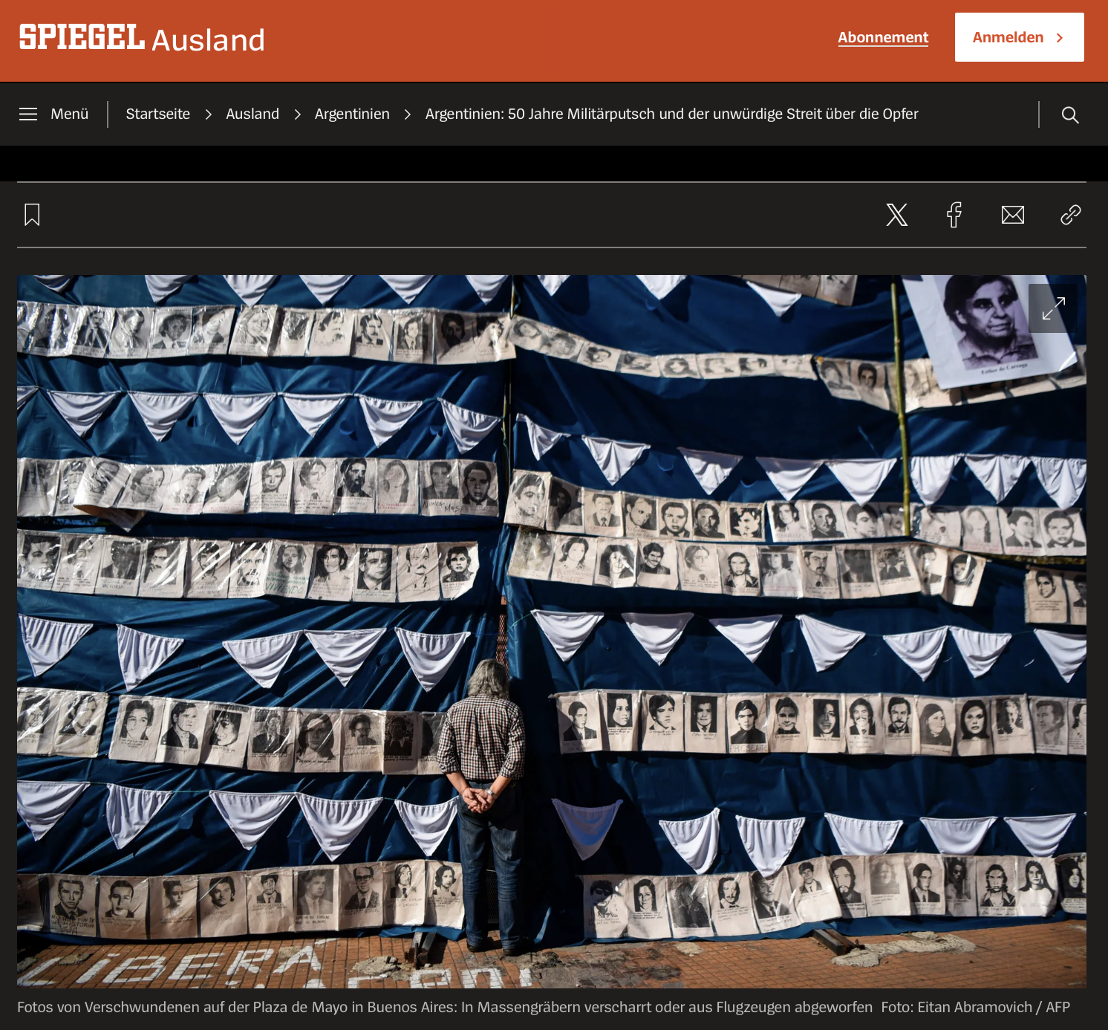Bookmark this article
The width and height of the screenshot is (1108, 1030).
coord(32,215)
